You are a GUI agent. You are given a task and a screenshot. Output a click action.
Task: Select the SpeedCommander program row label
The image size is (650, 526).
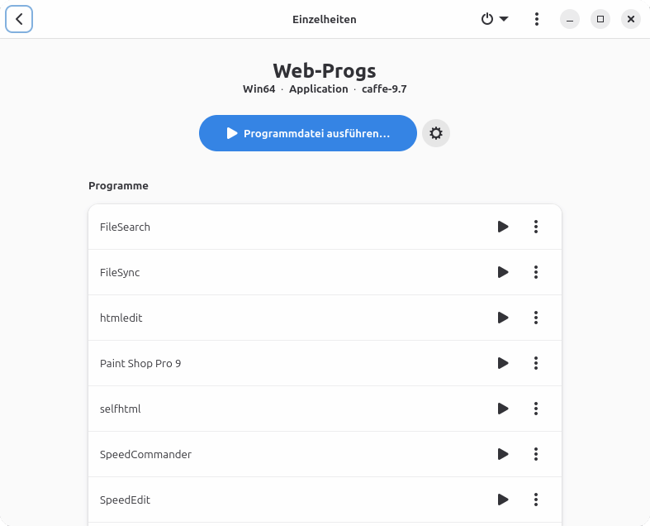[145, 454]
